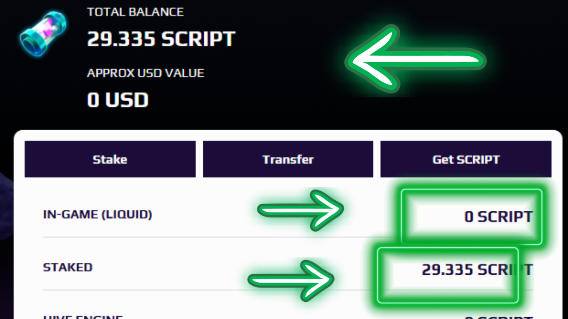Click the Hive Engine SCRIPT amount at bottom
Screen dimensions: 568x319
(498, 316)
